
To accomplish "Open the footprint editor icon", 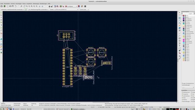I will (x=55, y=6).
